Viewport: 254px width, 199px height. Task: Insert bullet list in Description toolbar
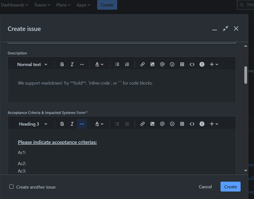pyautogui.click(x=117, y=64)
